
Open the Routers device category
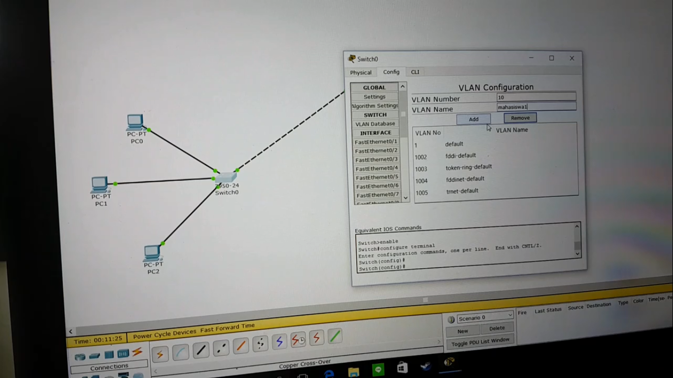80,356
